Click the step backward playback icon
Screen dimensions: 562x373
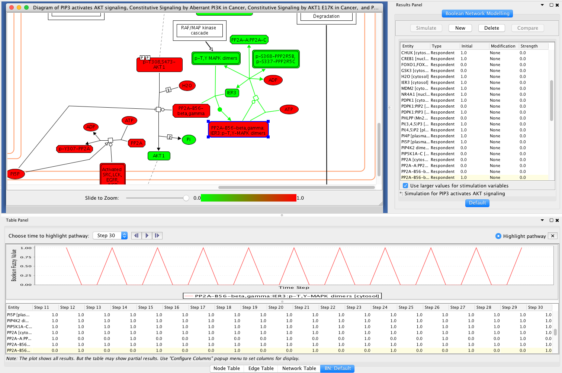(137, 236)
